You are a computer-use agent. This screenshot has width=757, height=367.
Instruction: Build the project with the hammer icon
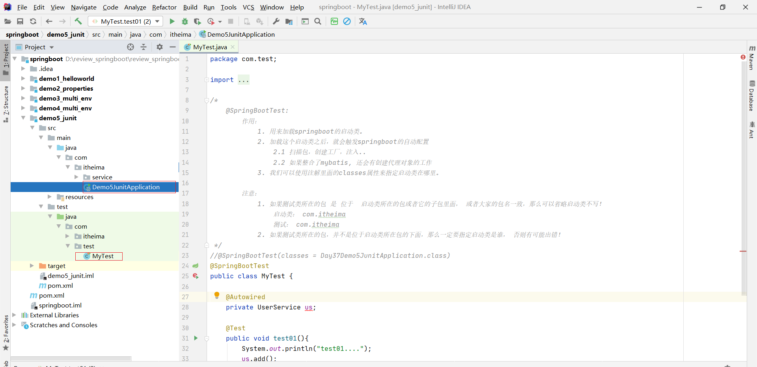(78, 21)
